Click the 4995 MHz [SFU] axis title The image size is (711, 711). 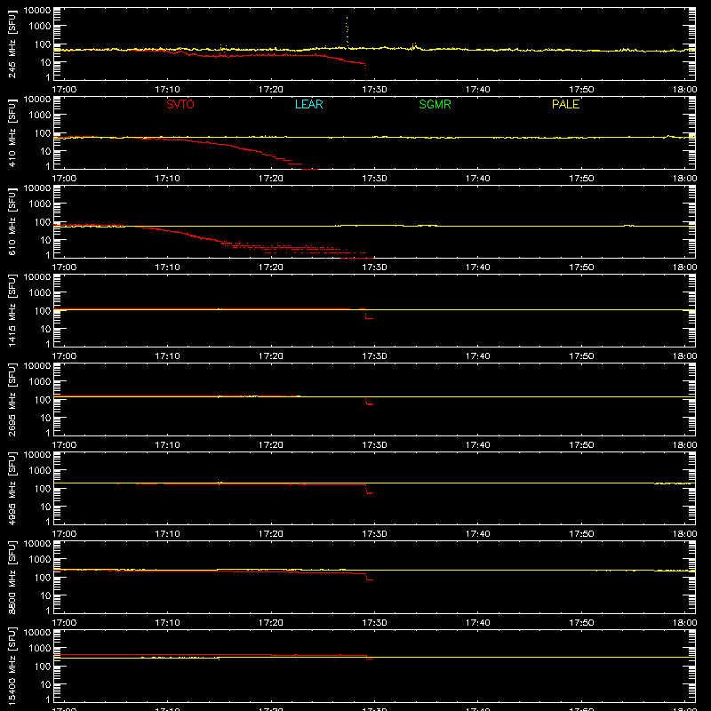coord(12,488)
